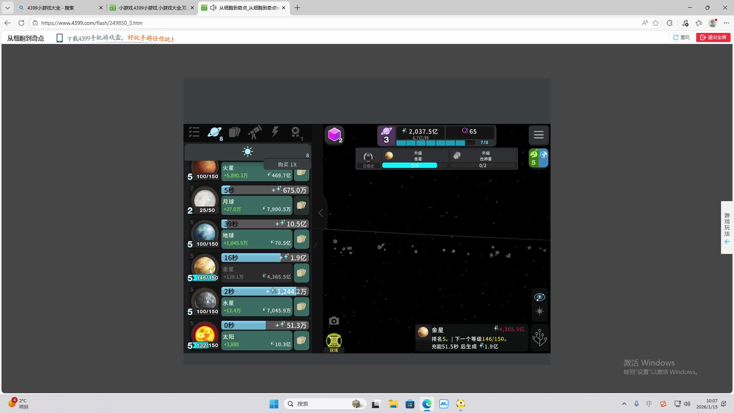Open the achievements medal tab
Screen dimensions: 734x413
coord(296,133)
